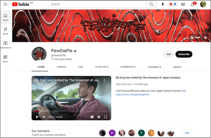Open the notifications bell
211x138 pixels.
(x=192, y=4)
